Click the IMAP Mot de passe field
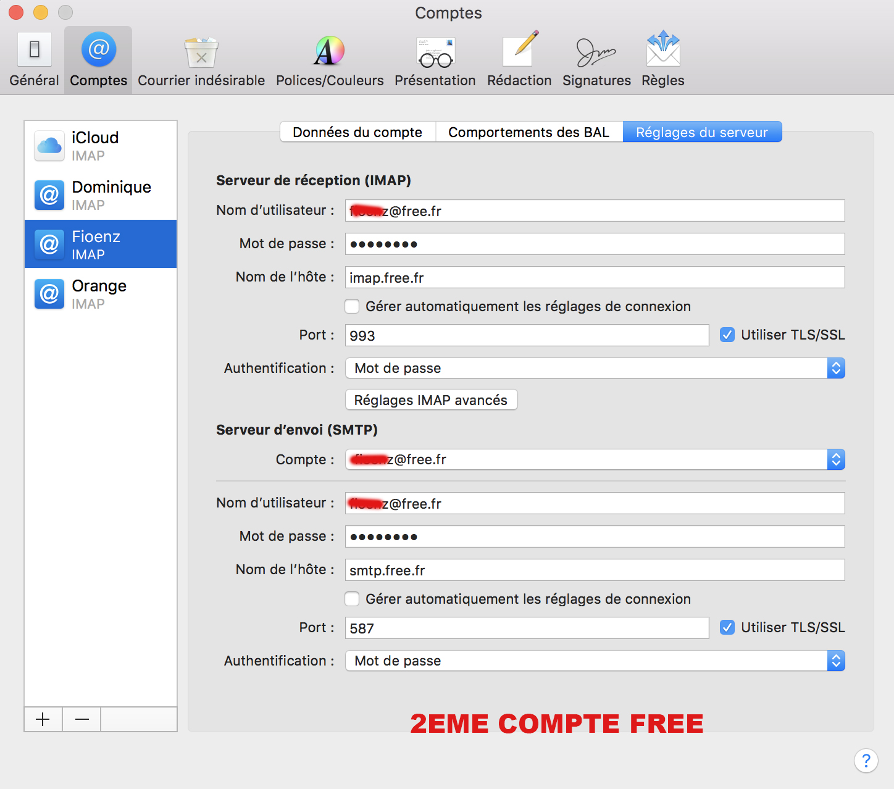 (595, 244)
